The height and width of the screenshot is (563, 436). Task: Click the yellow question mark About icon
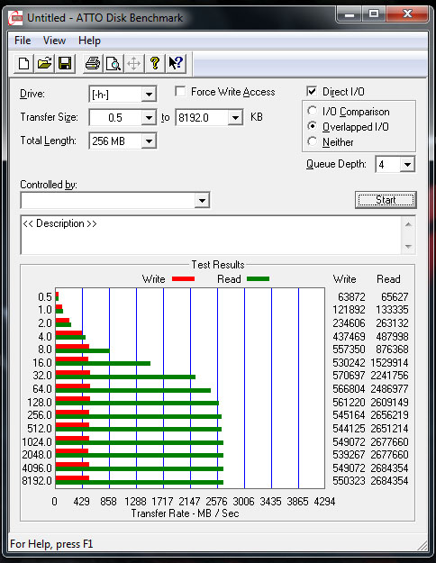(x=155, y=64)
